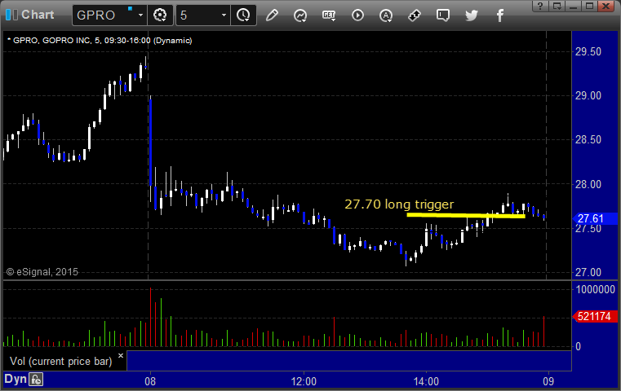
Task: Click the 28.50 price axis label
Action: [x=588, y=139]
